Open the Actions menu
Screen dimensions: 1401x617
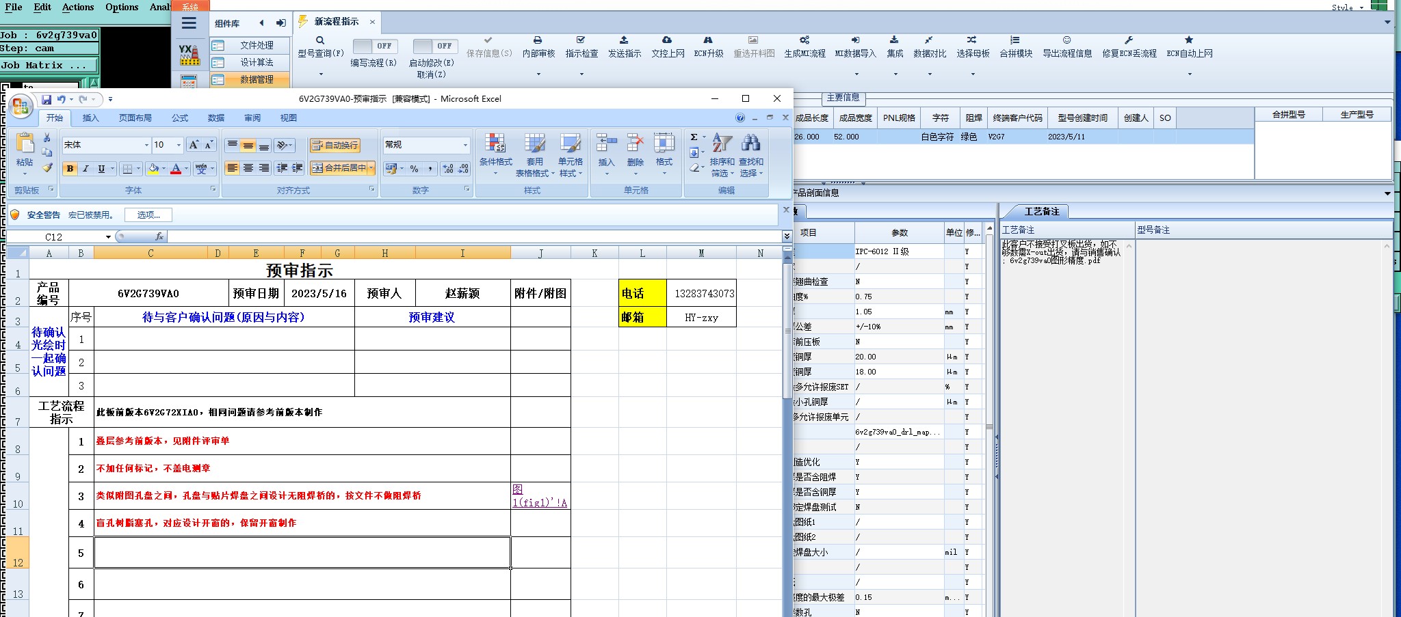(x=78, y=7)
